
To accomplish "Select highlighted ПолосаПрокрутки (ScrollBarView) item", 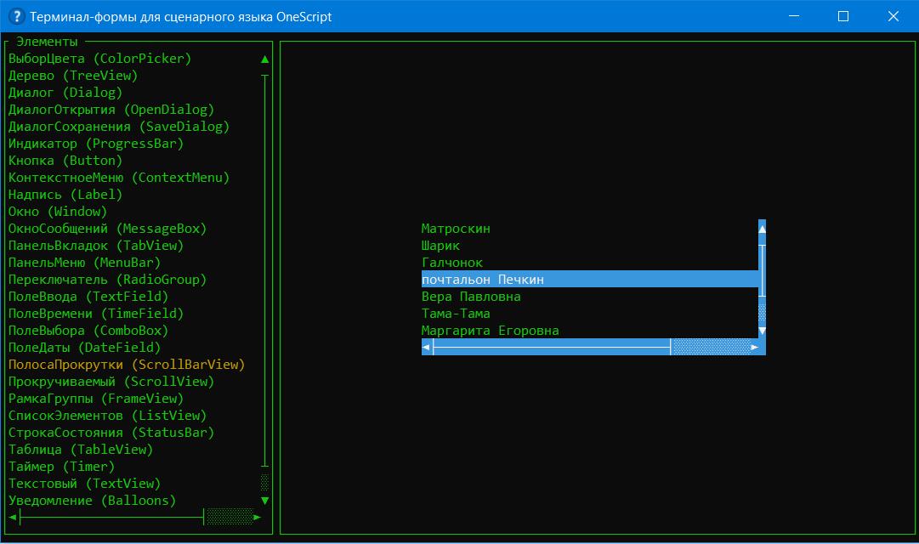I will point(126,365).
